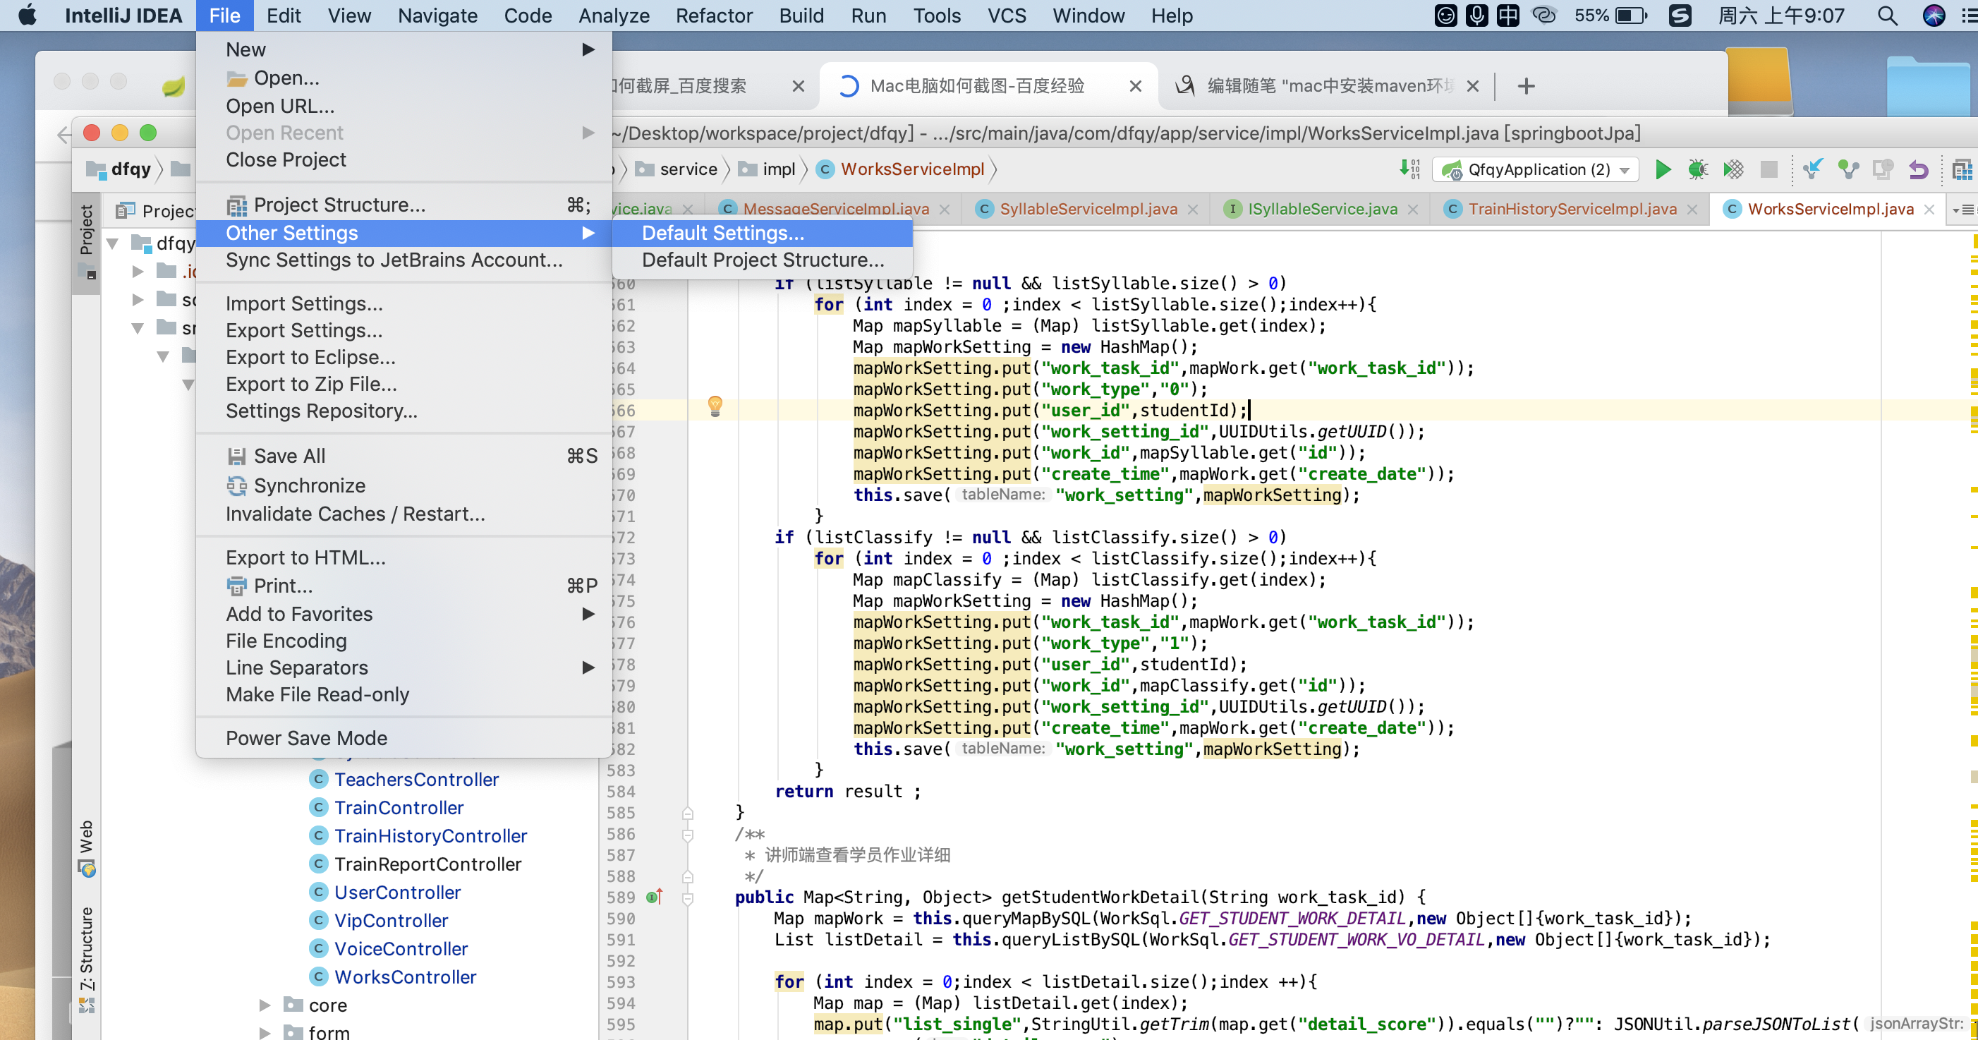Image resolution: width=1978 pixels, height=1040 pixels.
Task: Click the VCS Commit icon
Action: coord(1848,169)
